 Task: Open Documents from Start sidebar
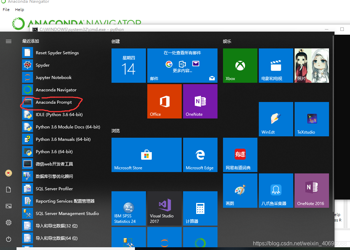pos(9,190)
